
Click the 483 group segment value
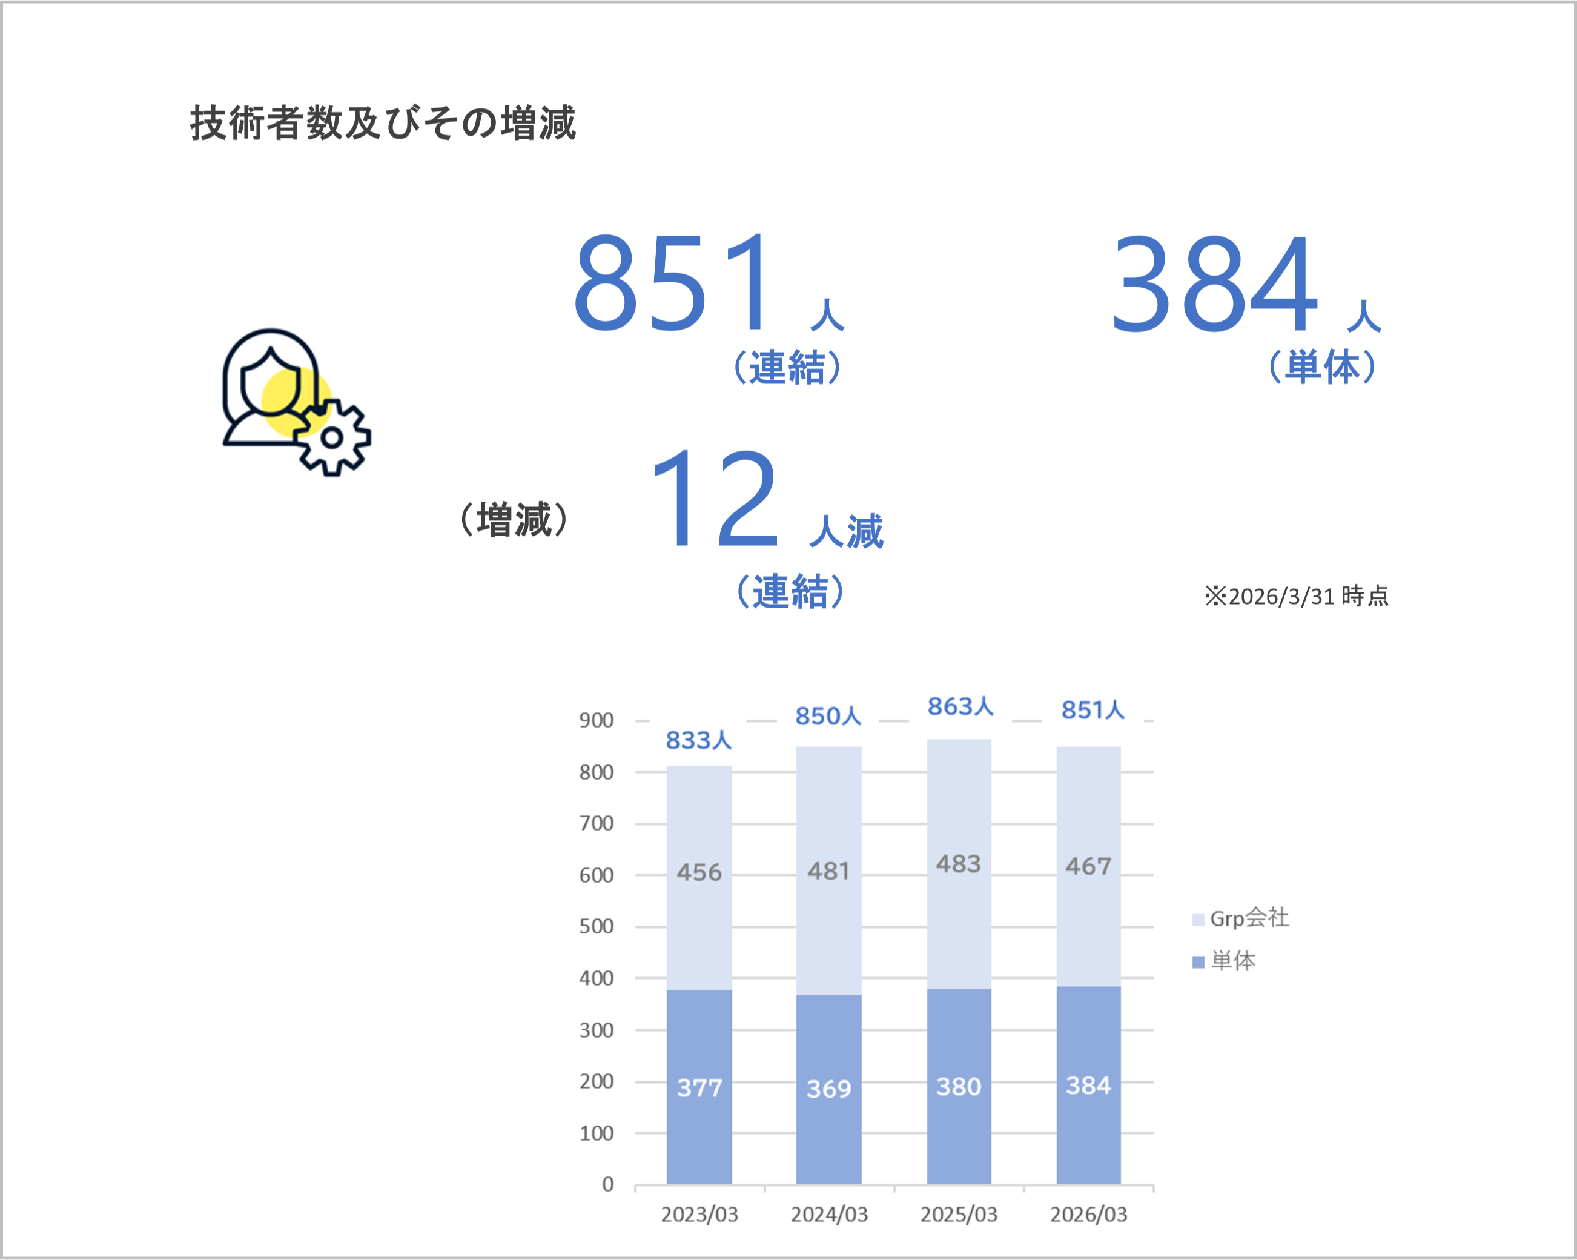pos(959,863)
